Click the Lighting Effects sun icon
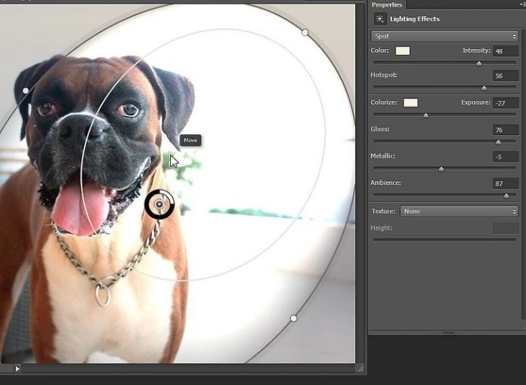The image size is (526, 385). click(379, 19)
